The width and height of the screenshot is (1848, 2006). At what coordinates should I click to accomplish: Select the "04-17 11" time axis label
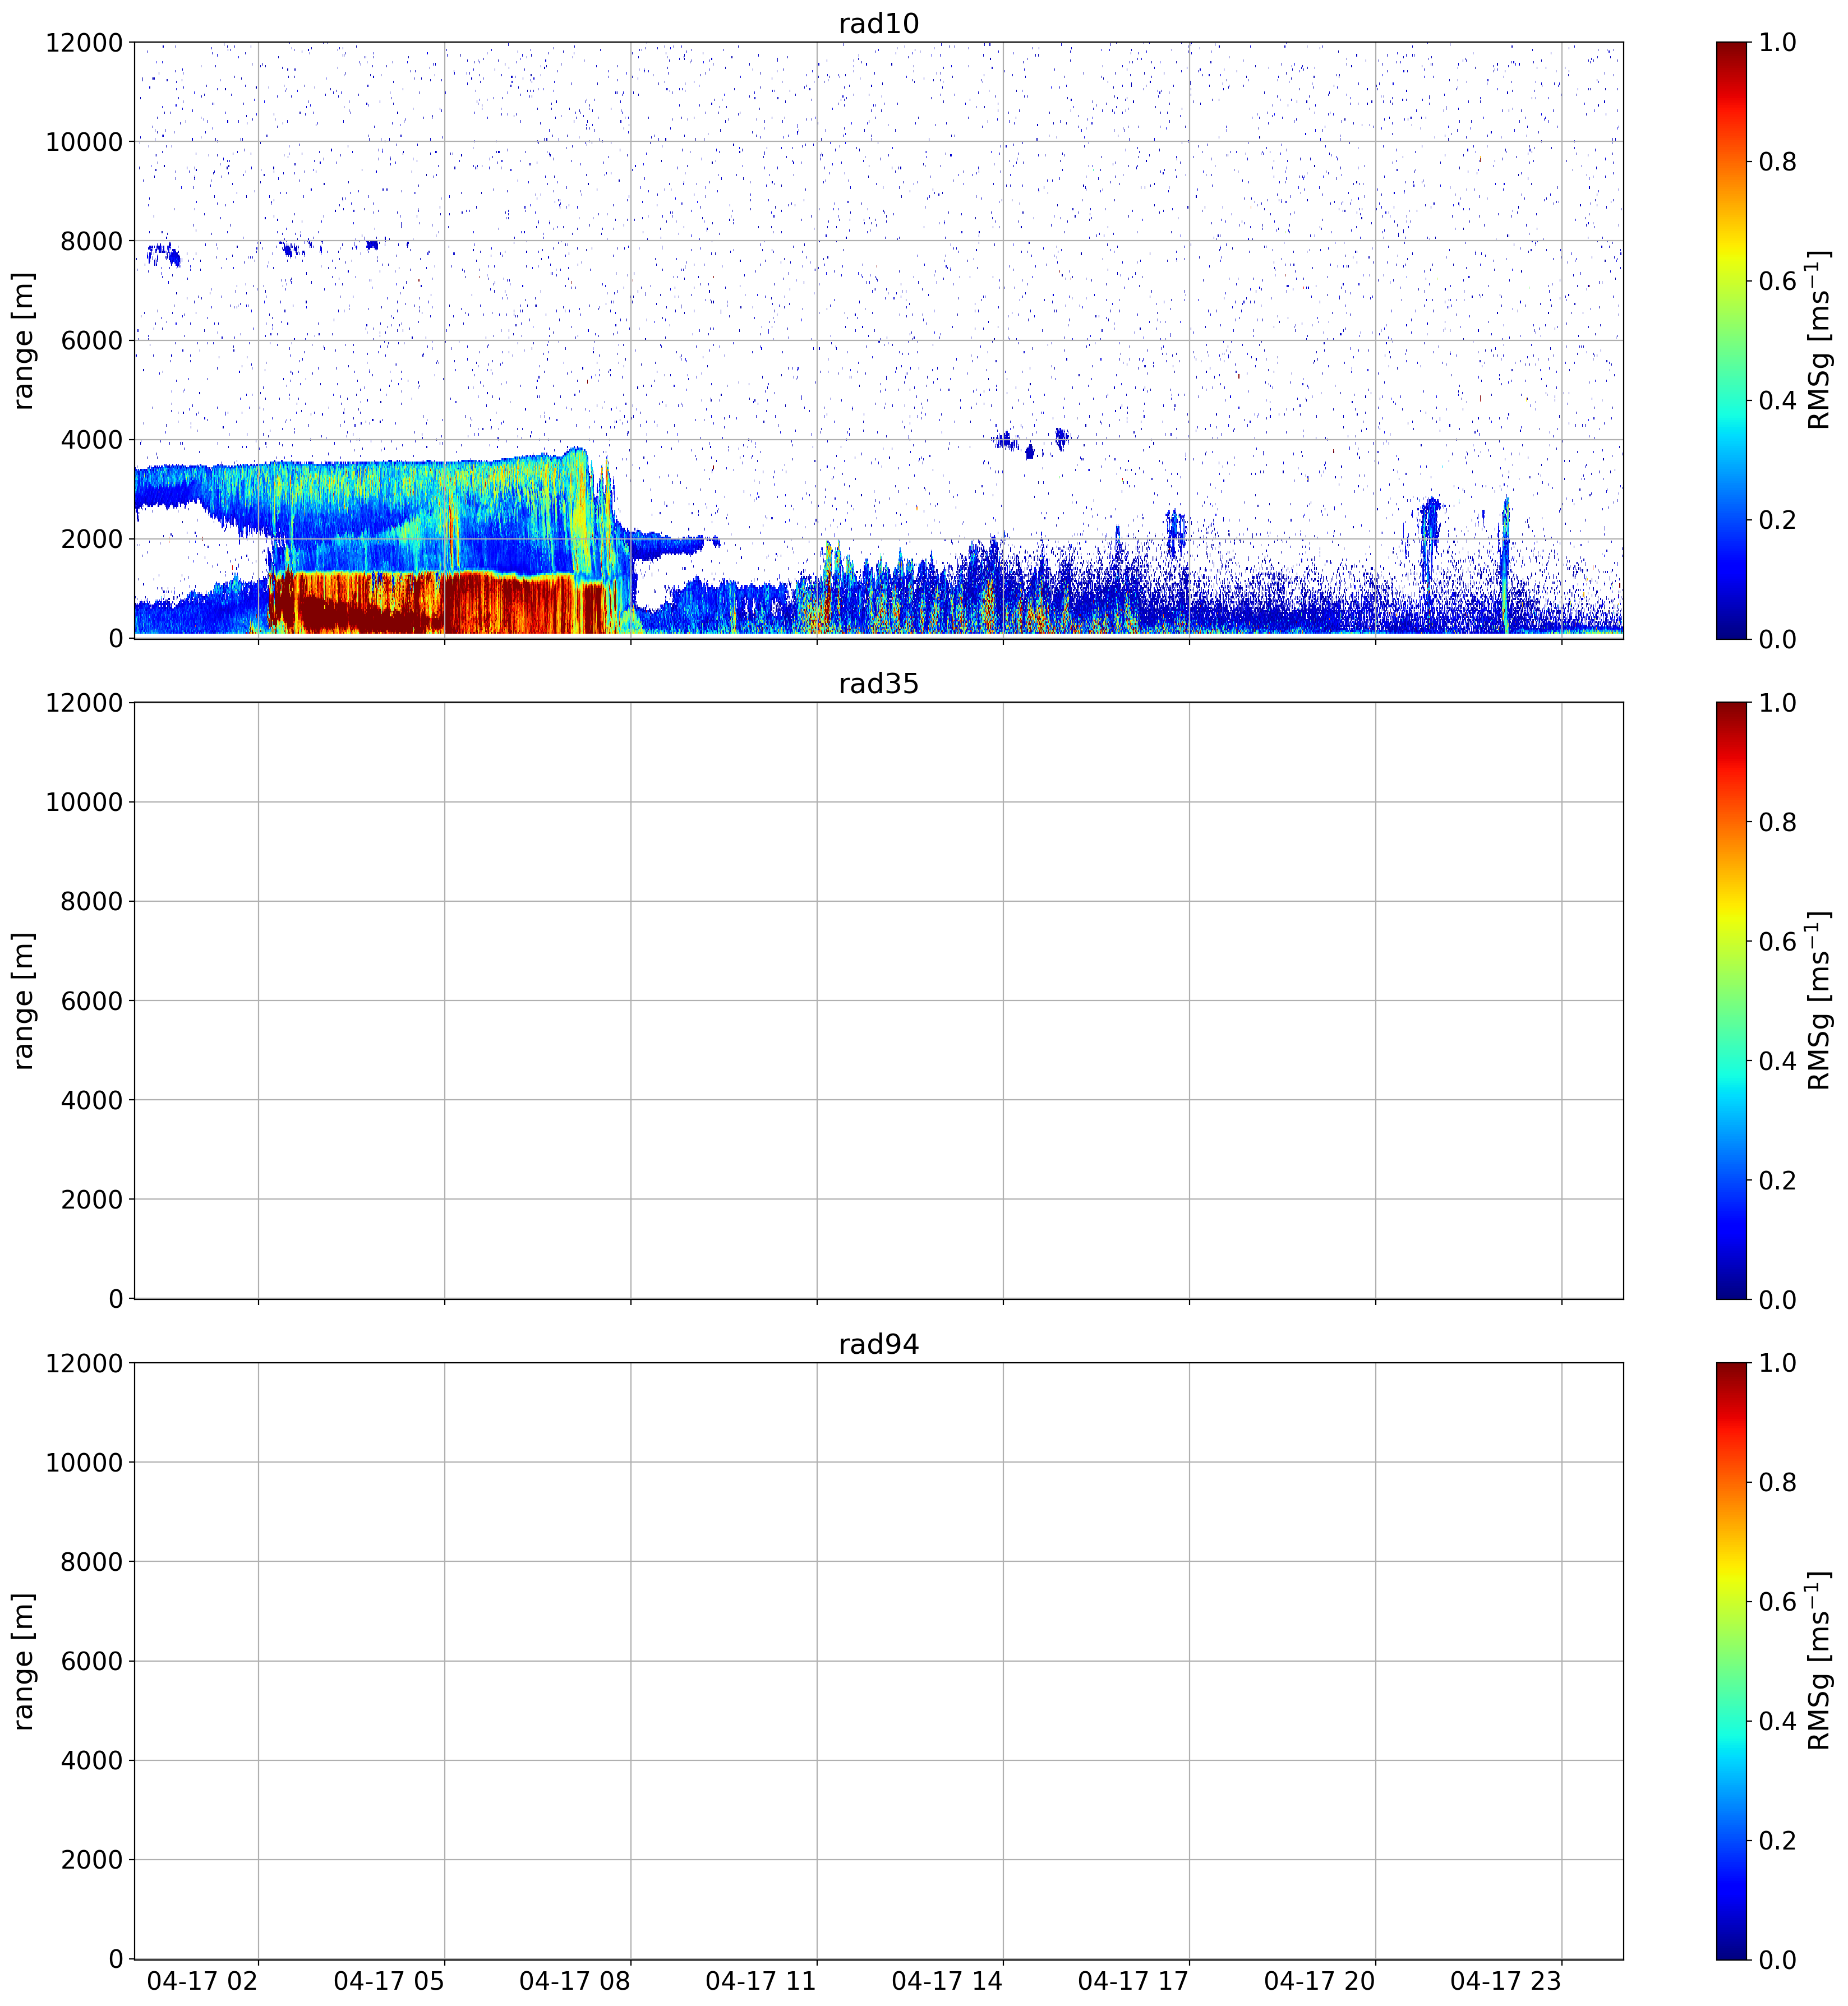point(761,1981)
